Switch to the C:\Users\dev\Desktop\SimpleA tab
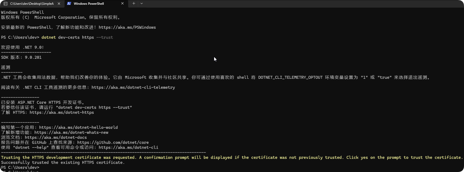Viewport: 464px width, 172px height. pyautogui.click(x=32, y=4)
